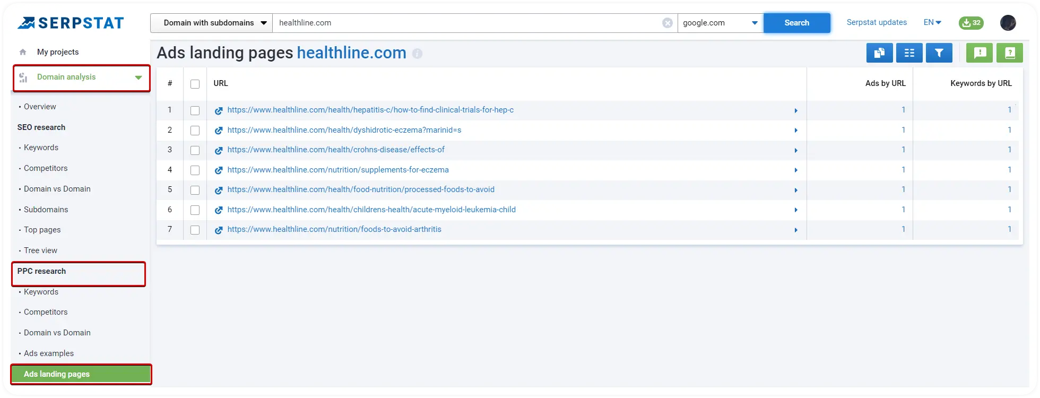
Task: Open Domain vs Domain under SEO research
Action: click(x=57, y=189)
